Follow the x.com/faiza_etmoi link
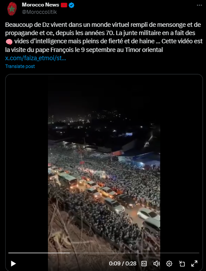The height and width of the screenshot is (271, 206). [35, 58]
